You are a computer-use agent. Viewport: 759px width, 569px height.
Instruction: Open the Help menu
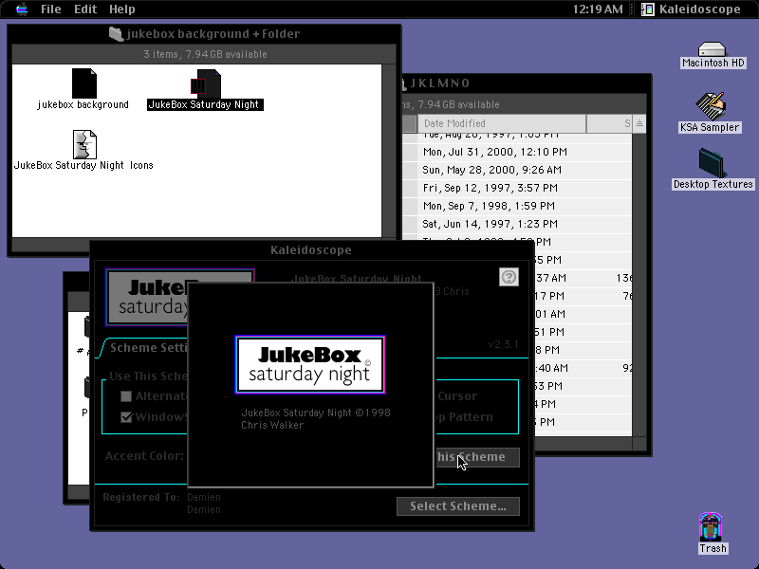[x=122, y=9]
